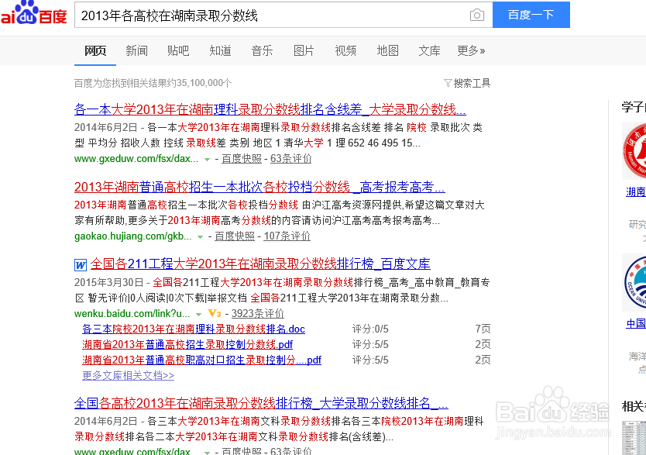The image size is (646, 455).
Task: Open result 全国各211工程大学2013年在湖南录取分数线排行榜
Action: (260, 264)
